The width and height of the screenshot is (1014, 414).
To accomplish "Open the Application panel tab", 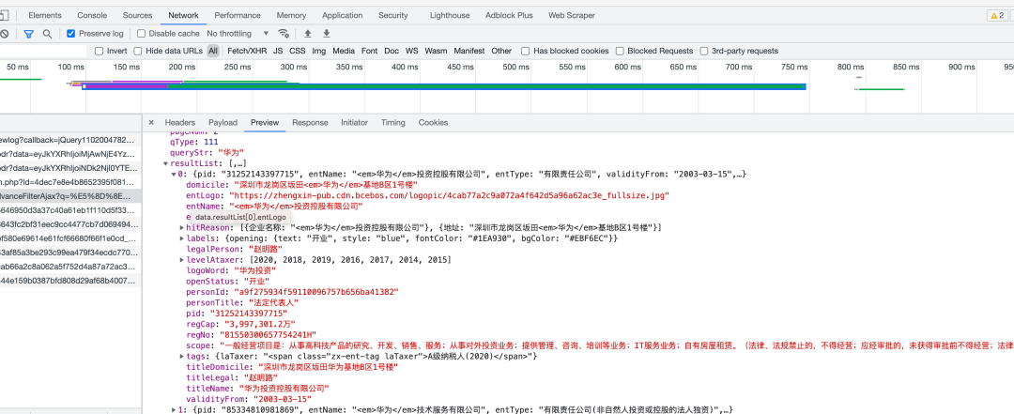I will [343, 16].
